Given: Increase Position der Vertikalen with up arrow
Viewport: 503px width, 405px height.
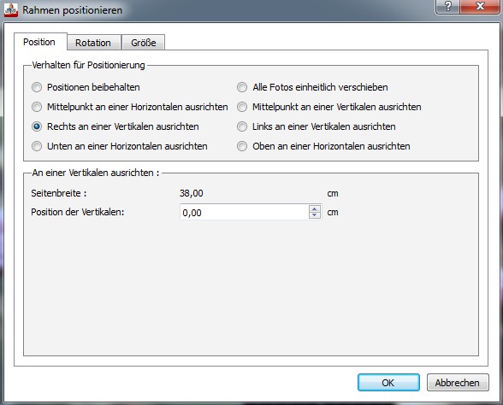Looking at the screenshot, I should pos(315,208).
